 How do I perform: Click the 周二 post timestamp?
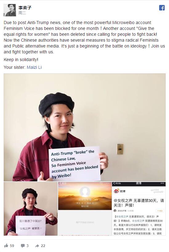click(22, 13)
